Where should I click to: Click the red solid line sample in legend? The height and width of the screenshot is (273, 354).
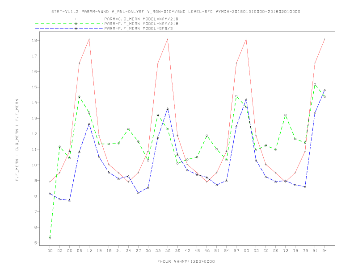click(x=69, y=19)
